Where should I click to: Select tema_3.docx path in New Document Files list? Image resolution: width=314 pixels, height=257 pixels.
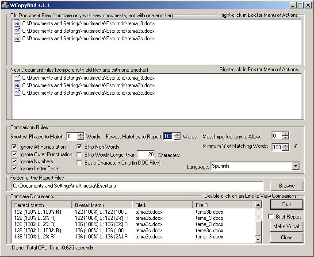click(88, 78)
